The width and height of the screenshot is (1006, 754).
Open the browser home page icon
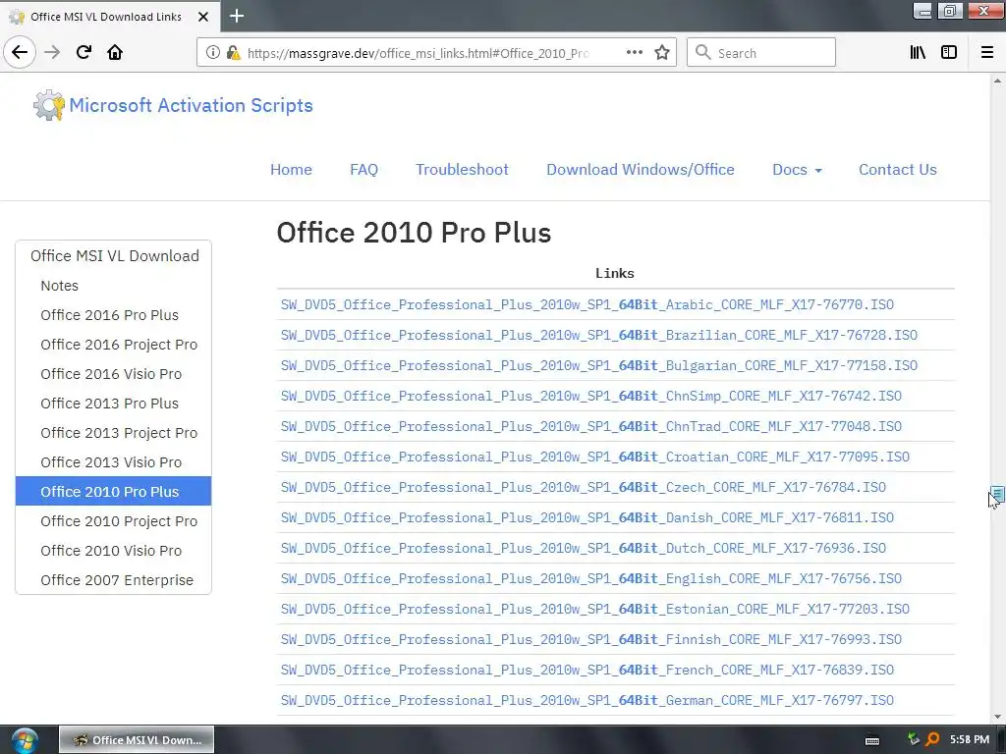point(115,52)
